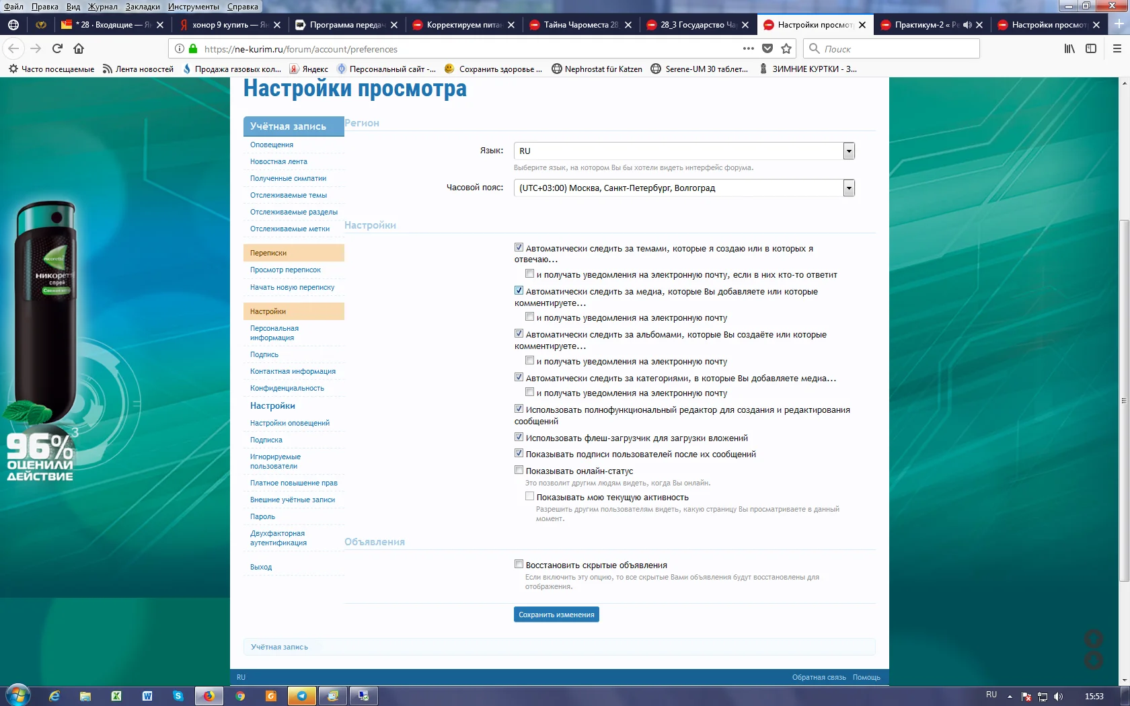Image resolution: width=1130 pixels, height=706 pixels.
Task: Save page to Pocket
Action: click(767, 48)
